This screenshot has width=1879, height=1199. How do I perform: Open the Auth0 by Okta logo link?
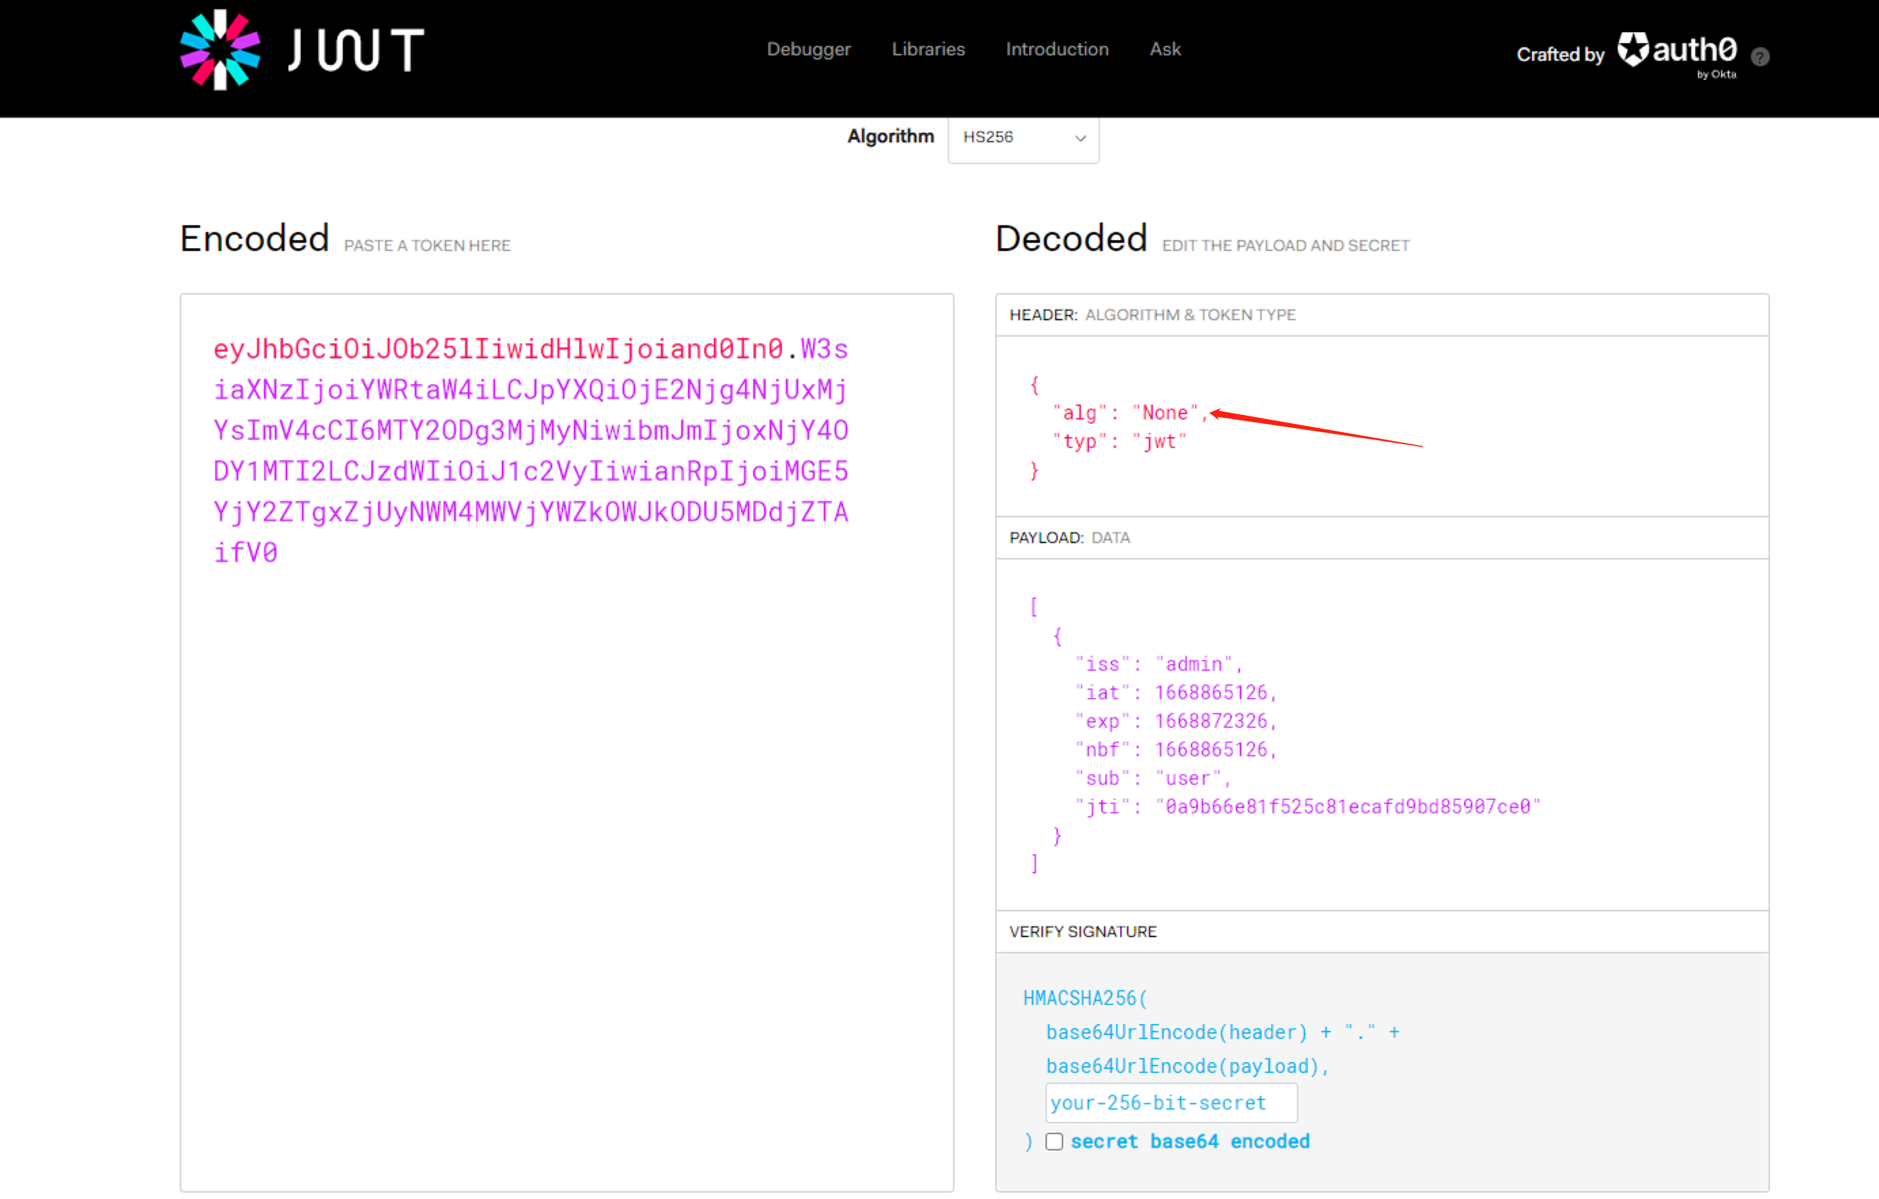pyautogui.click(x=1677, y=54)
